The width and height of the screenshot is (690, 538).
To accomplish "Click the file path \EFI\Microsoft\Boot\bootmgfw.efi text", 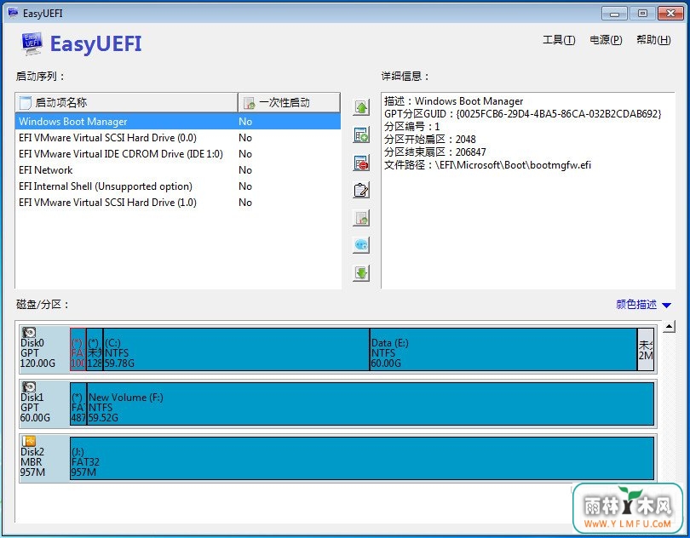I will click(513, 165).
